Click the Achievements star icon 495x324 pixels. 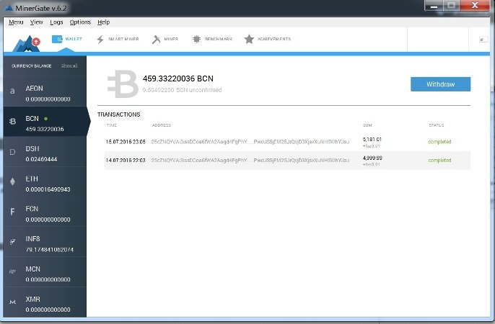249,39
